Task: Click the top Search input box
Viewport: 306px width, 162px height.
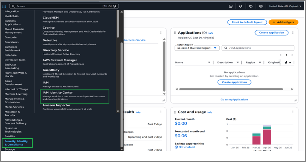Action: (x=64, y=6)
